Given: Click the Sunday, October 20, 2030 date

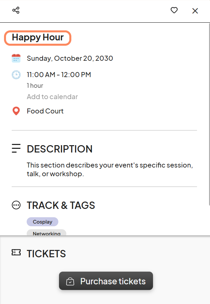Looking at the screenshot, I should [x=70, y=58].
